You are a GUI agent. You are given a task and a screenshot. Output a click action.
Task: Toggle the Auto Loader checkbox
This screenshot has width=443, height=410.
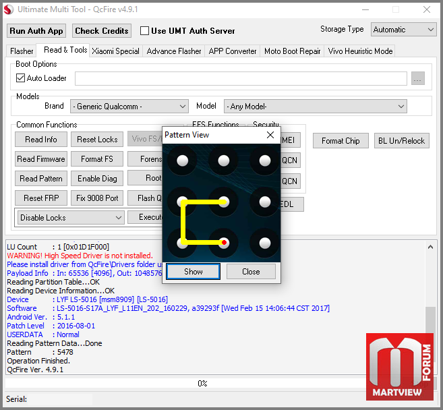(x=20, y=78)
